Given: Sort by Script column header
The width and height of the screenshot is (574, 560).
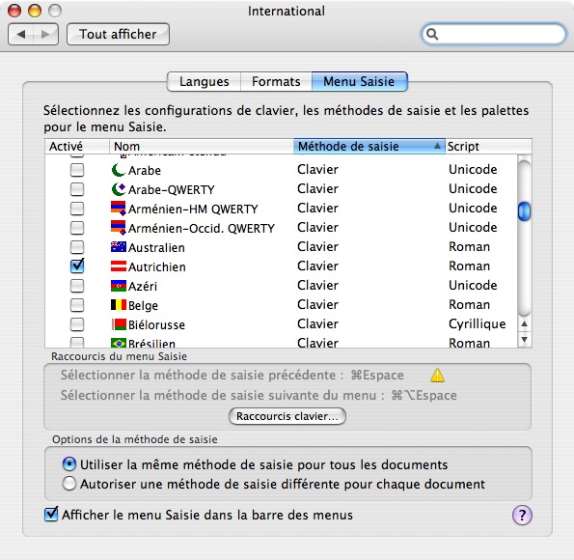Looking at the screenshot, I should click(488, 146).
